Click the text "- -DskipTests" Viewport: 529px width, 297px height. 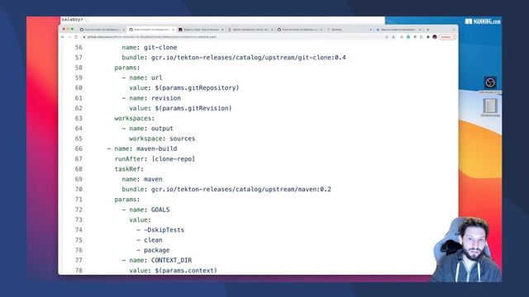click(x=160, y=229)
